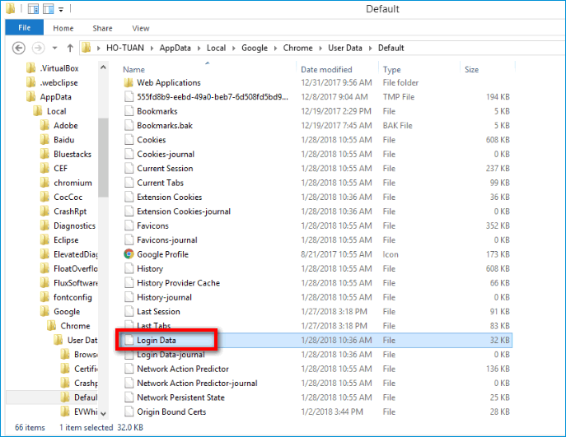Select CEF folder icon in tree
The height and width of the screenshot is (437, 566).
tap(44, 169)
